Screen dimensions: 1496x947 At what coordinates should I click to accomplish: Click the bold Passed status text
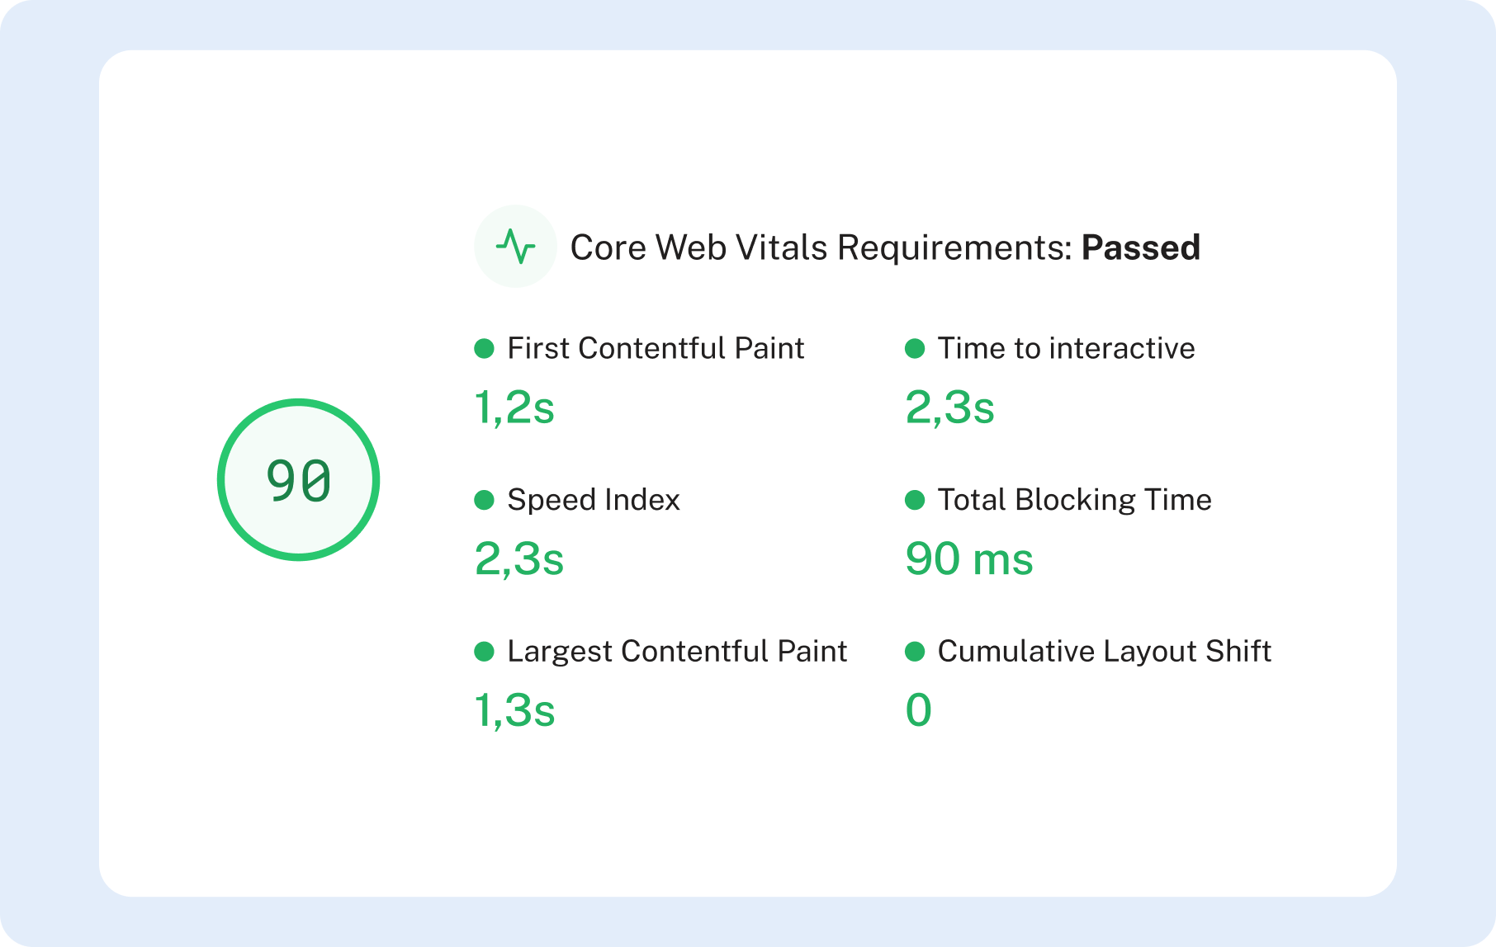[x=1140, y=247]
